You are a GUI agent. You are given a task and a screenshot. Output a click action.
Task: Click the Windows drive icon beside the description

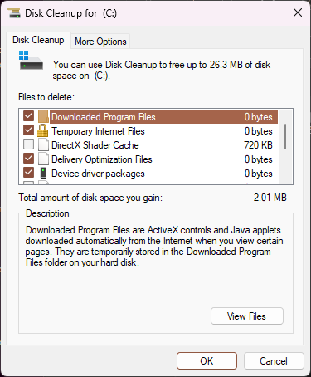tap(31, 60)
